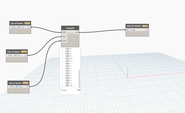Click output arrow of List of items wired to list0
The image size is (185, 113).
pos(29,27)
